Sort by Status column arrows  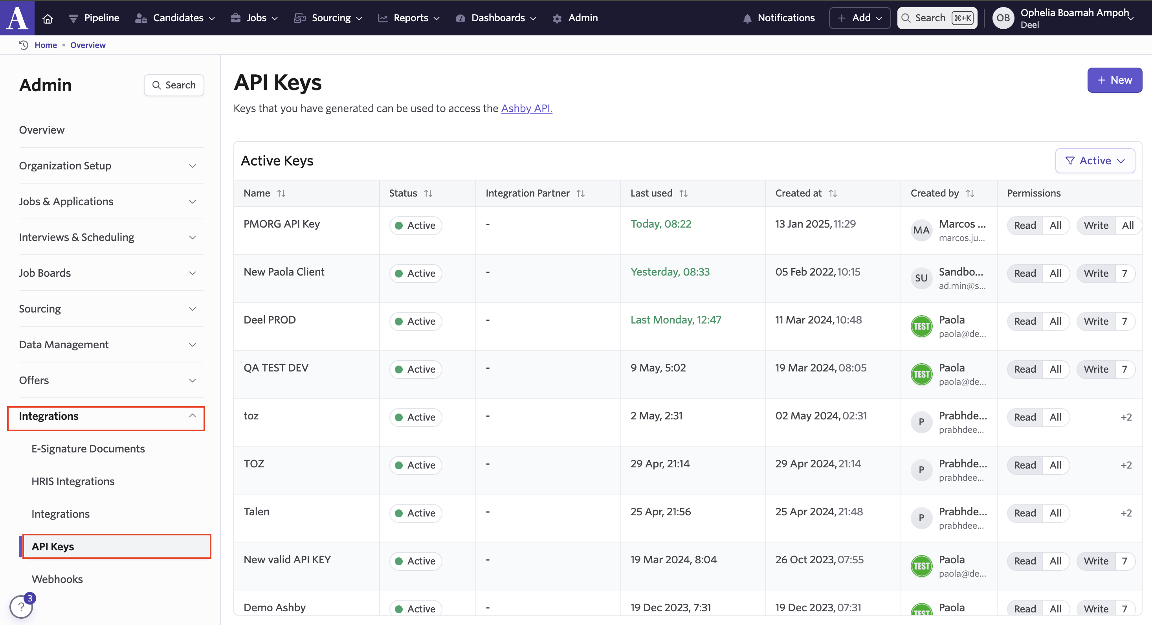coord(428,193)
